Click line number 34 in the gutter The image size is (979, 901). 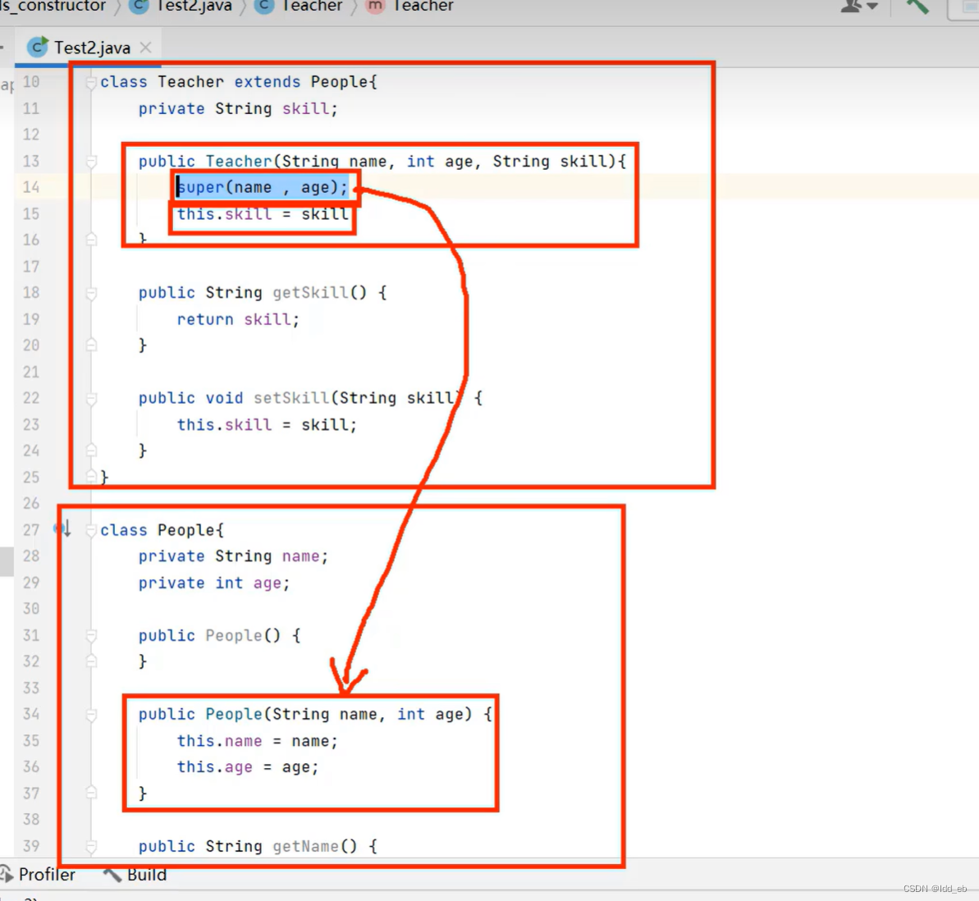[31, 714]
